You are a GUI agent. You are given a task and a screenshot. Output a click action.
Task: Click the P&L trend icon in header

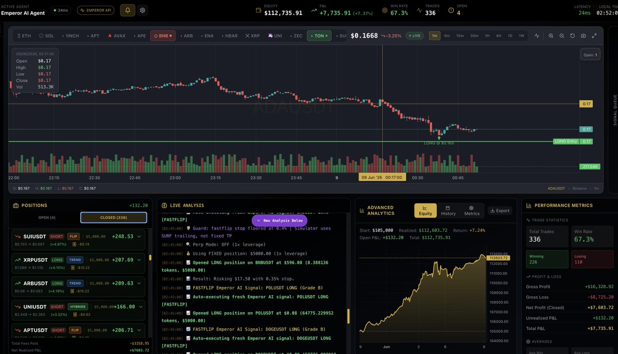tap(314, 10)
